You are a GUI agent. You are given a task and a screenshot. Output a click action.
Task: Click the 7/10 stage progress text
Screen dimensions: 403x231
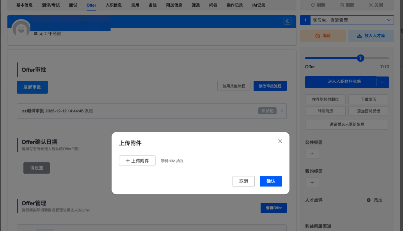[x=385, y=67]
